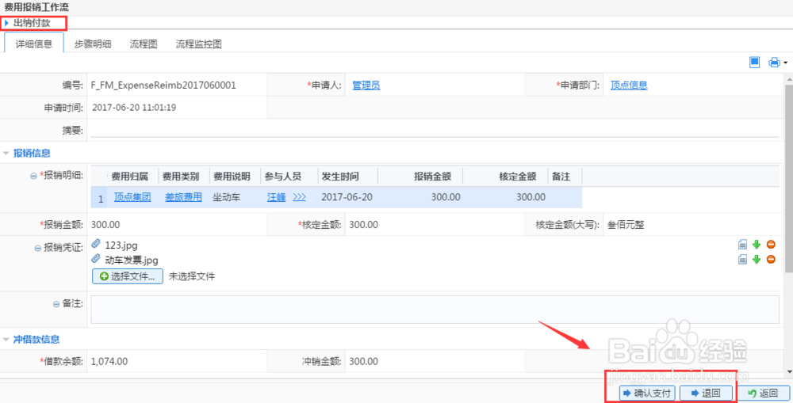793x403 pixels.
Task: Open the 汪峰 participant link
Action: (x=276, y=197)
